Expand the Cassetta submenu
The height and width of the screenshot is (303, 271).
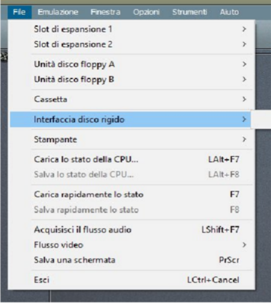coord(130,99)
